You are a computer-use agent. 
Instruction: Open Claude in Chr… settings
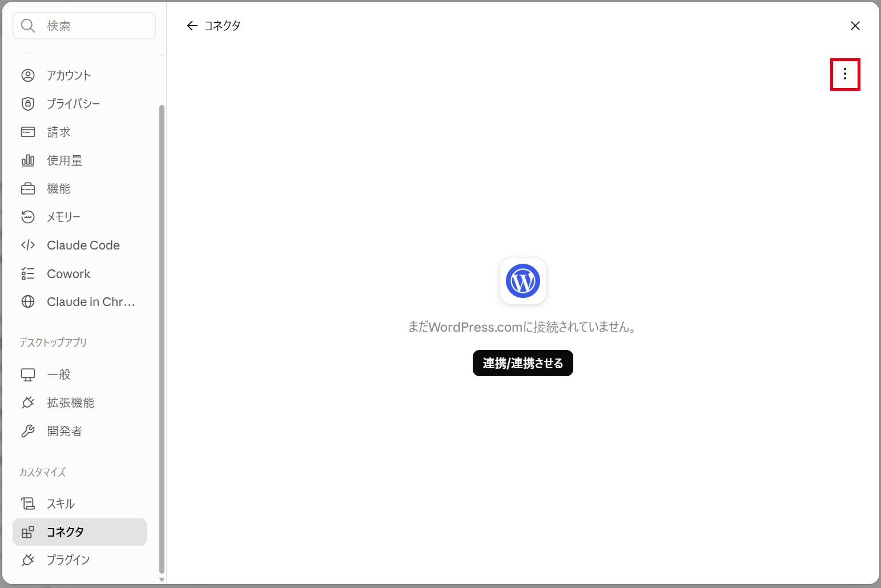[80, 302]
